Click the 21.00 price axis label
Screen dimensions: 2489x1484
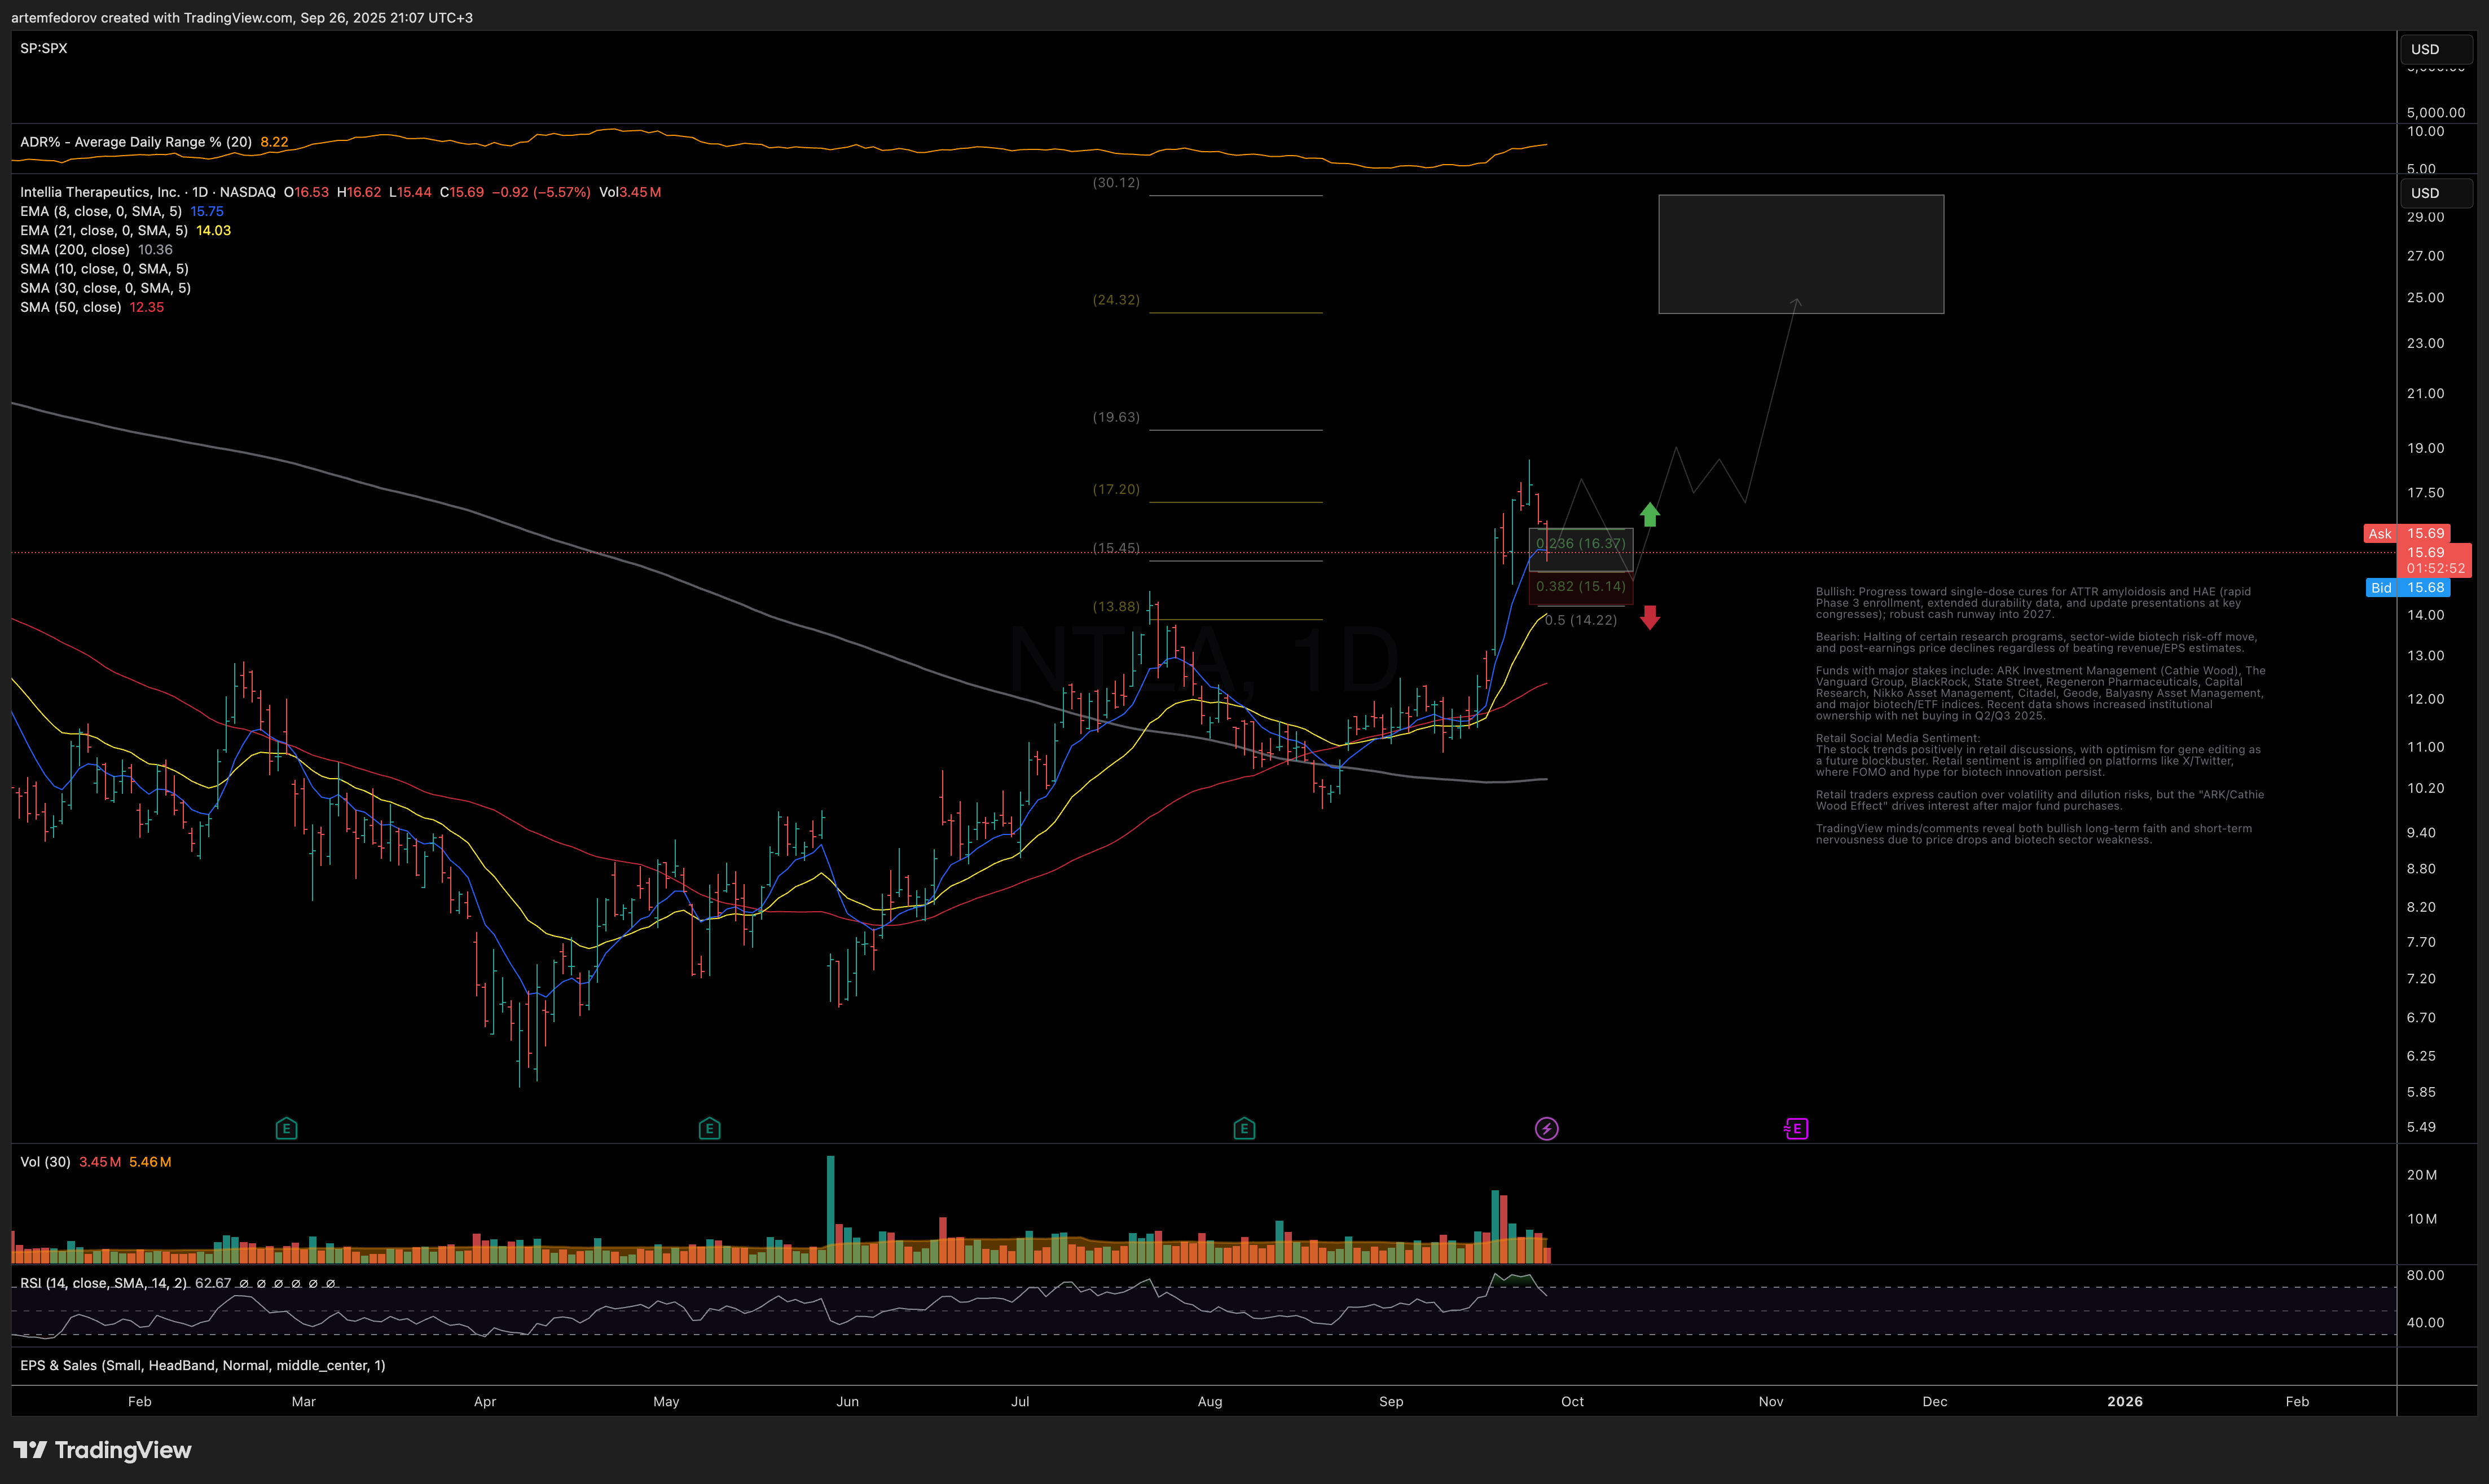click(x=2425, y=393)
